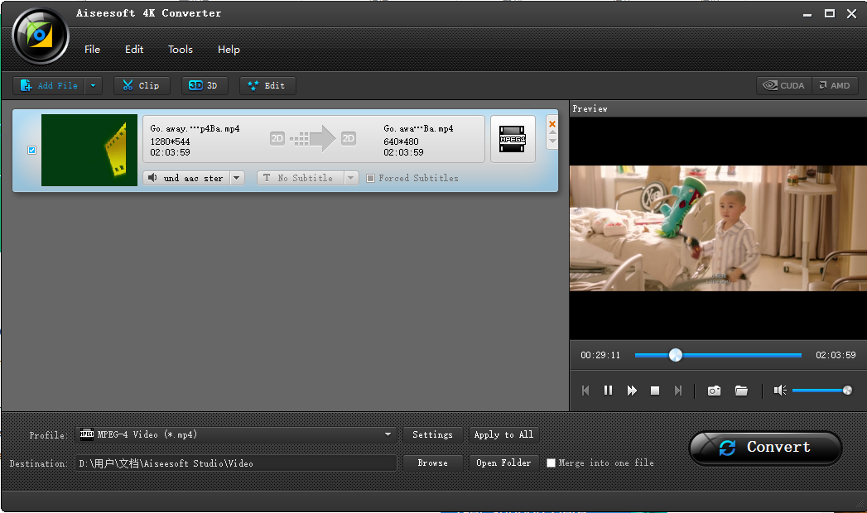867x513 pixels.
Task: Enable CUDA acceleration
Action: [x=783, y=84]
